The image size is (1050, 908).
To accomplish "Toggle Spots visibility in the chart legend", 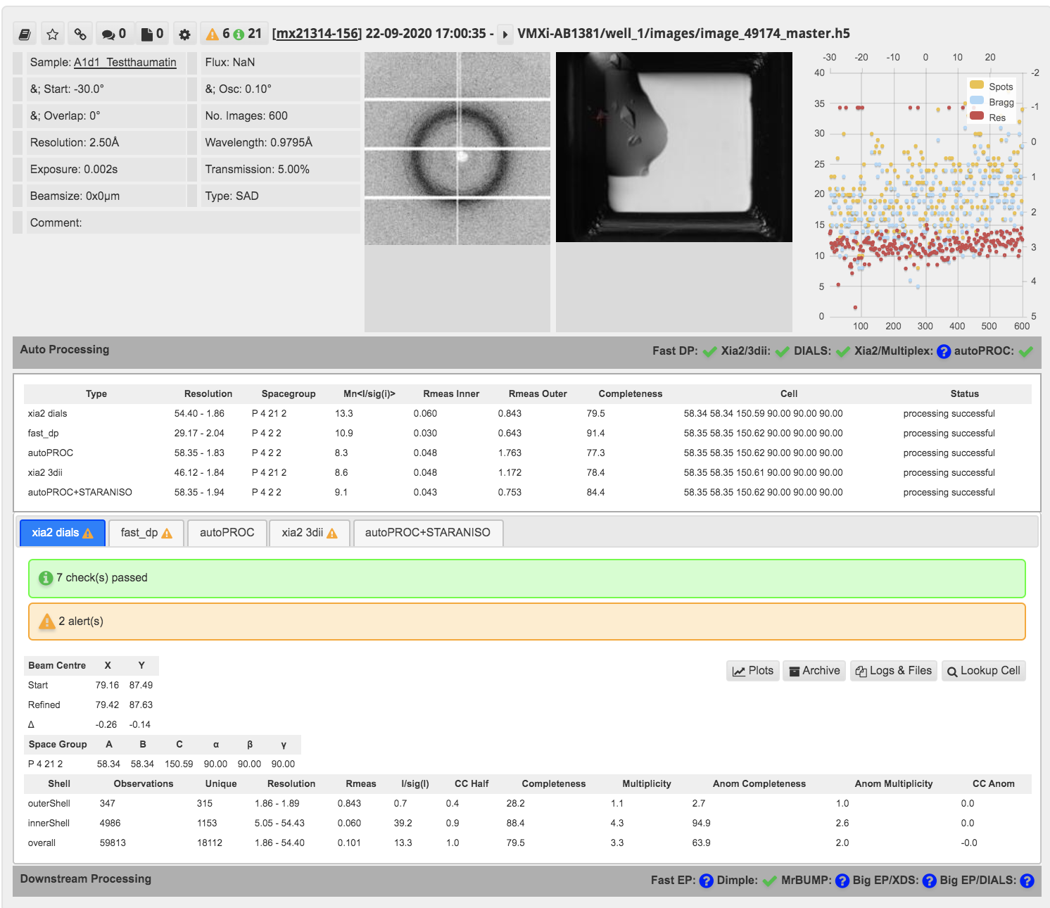I will point(1003,86).
